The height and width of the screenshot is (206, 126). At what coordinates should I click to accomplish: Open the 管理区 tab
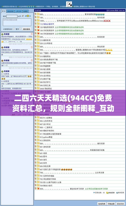point(26,11)
